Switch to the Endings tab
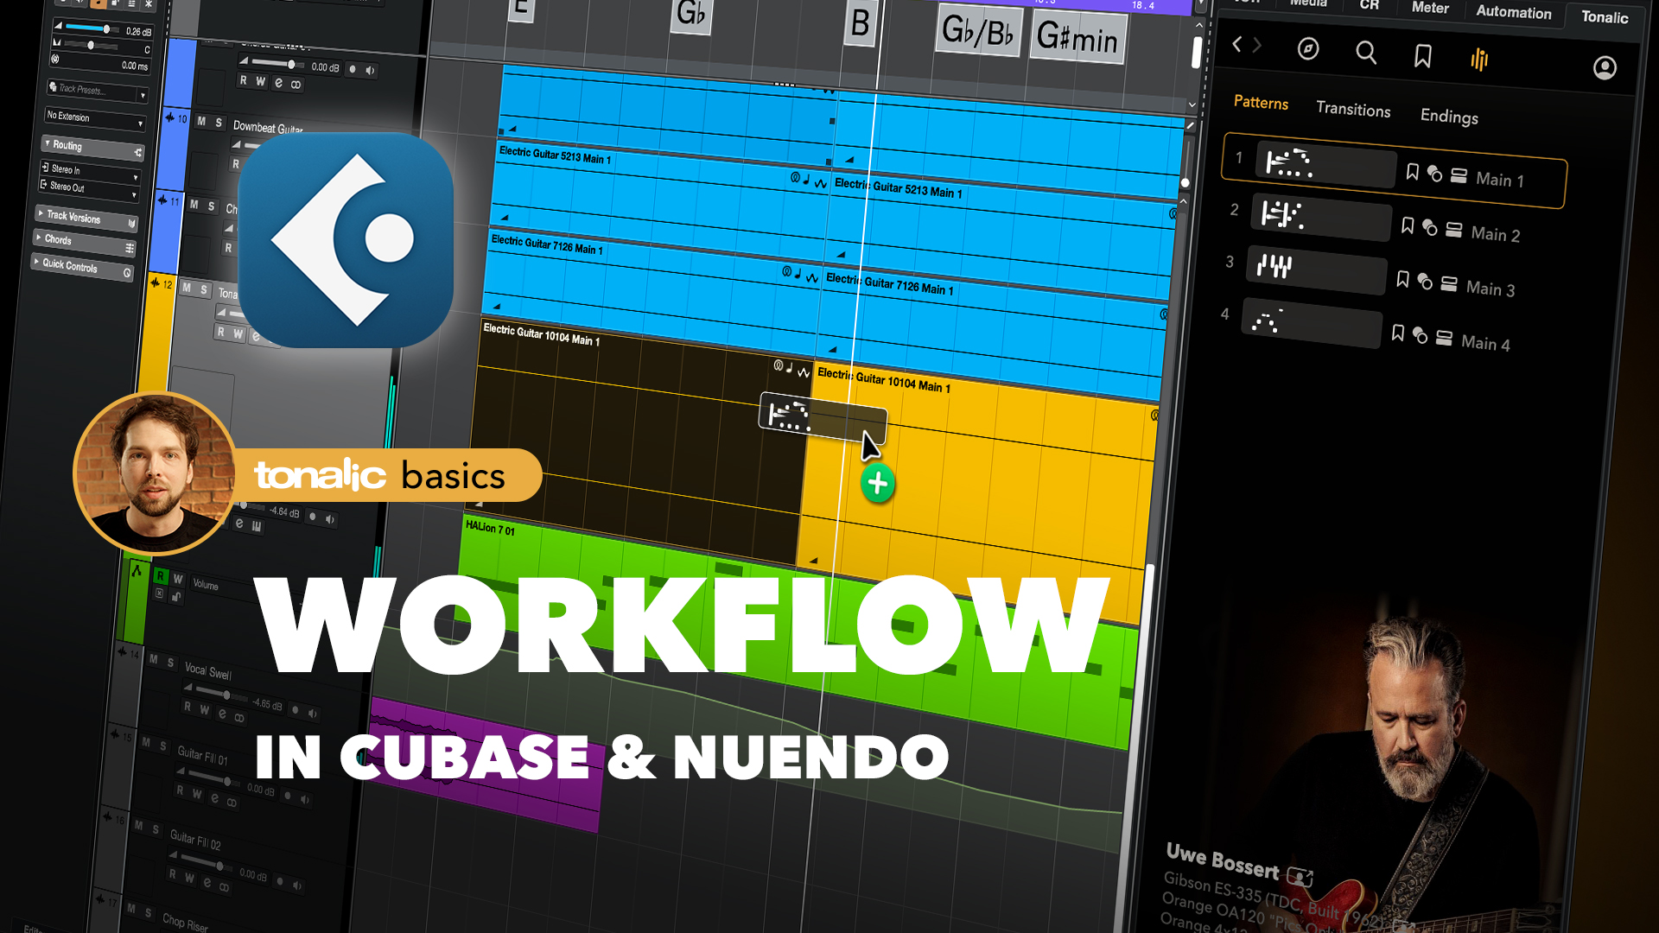The height and width of the screenshot is (933, 1659). pos(1449,116)
